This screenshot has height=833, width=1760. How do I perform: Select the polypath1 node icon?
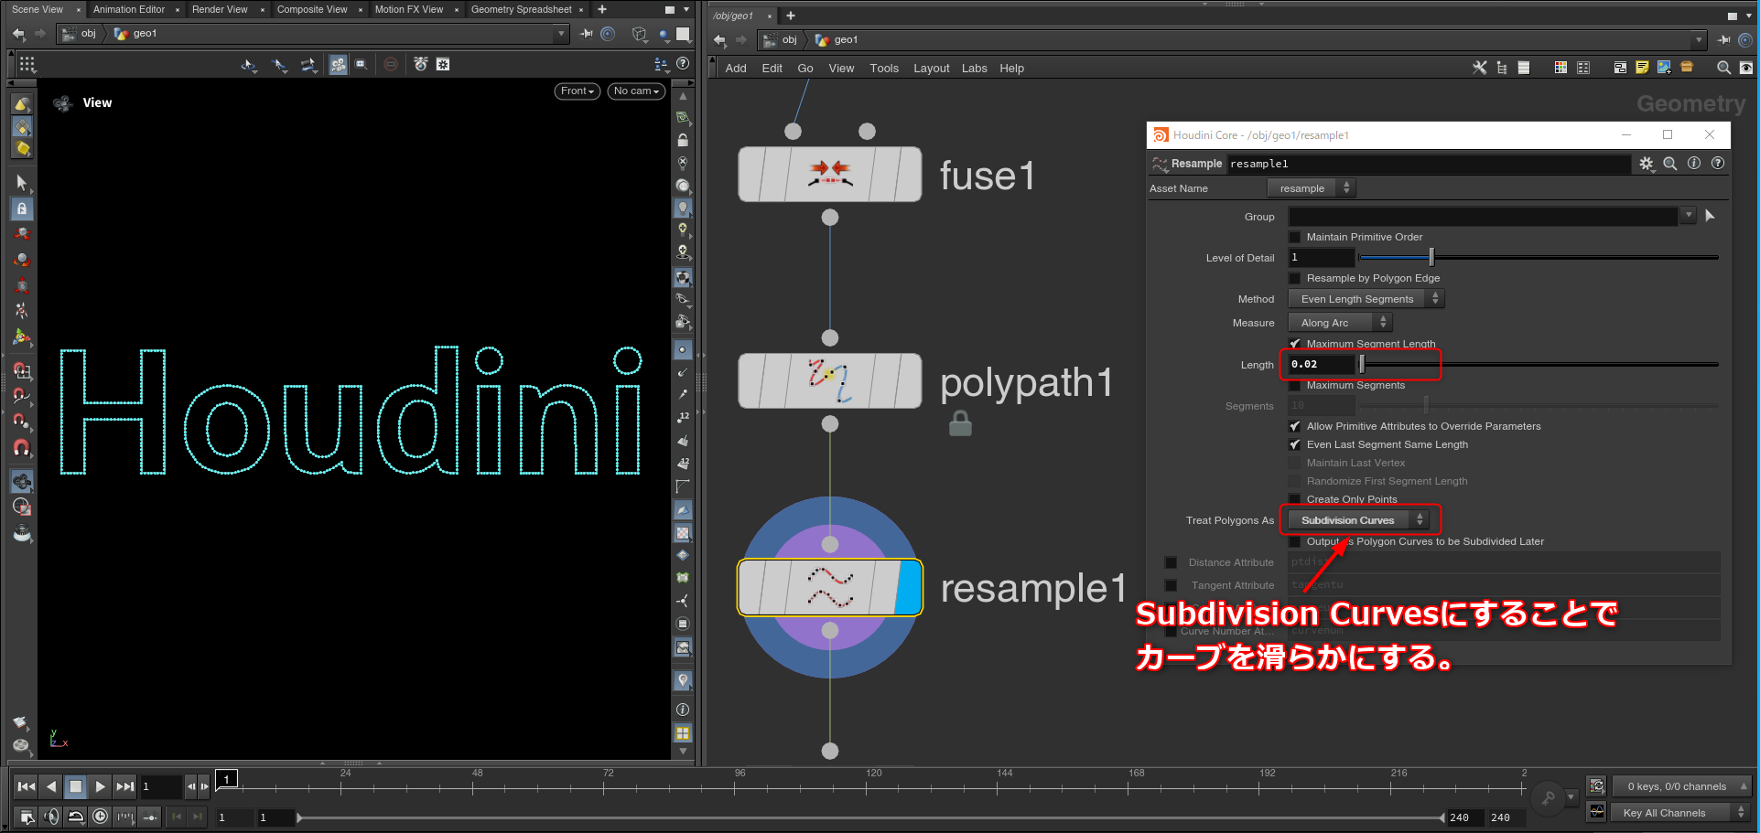(829, 380)
